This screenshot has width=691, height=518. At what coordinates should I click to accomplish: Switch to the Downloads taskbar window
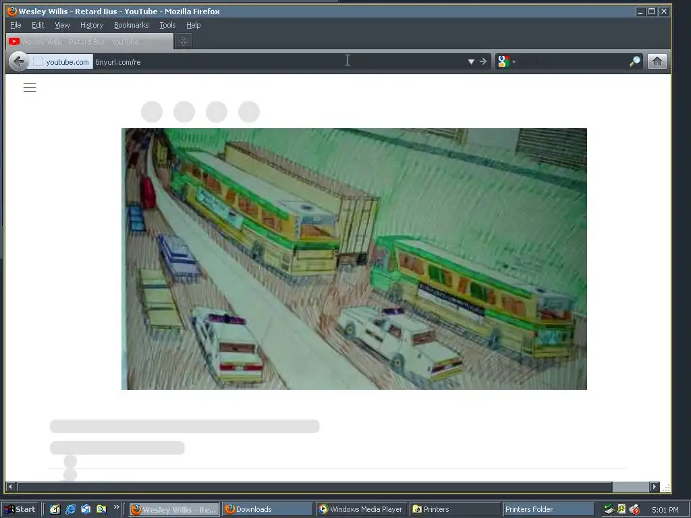[x=267, y=509]
